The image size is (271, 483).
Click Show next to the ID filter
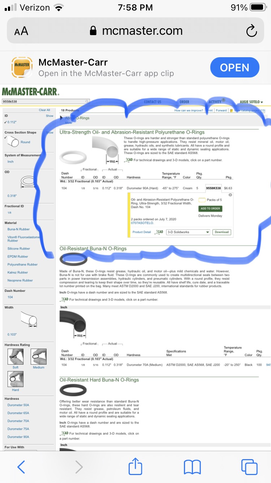50,116
